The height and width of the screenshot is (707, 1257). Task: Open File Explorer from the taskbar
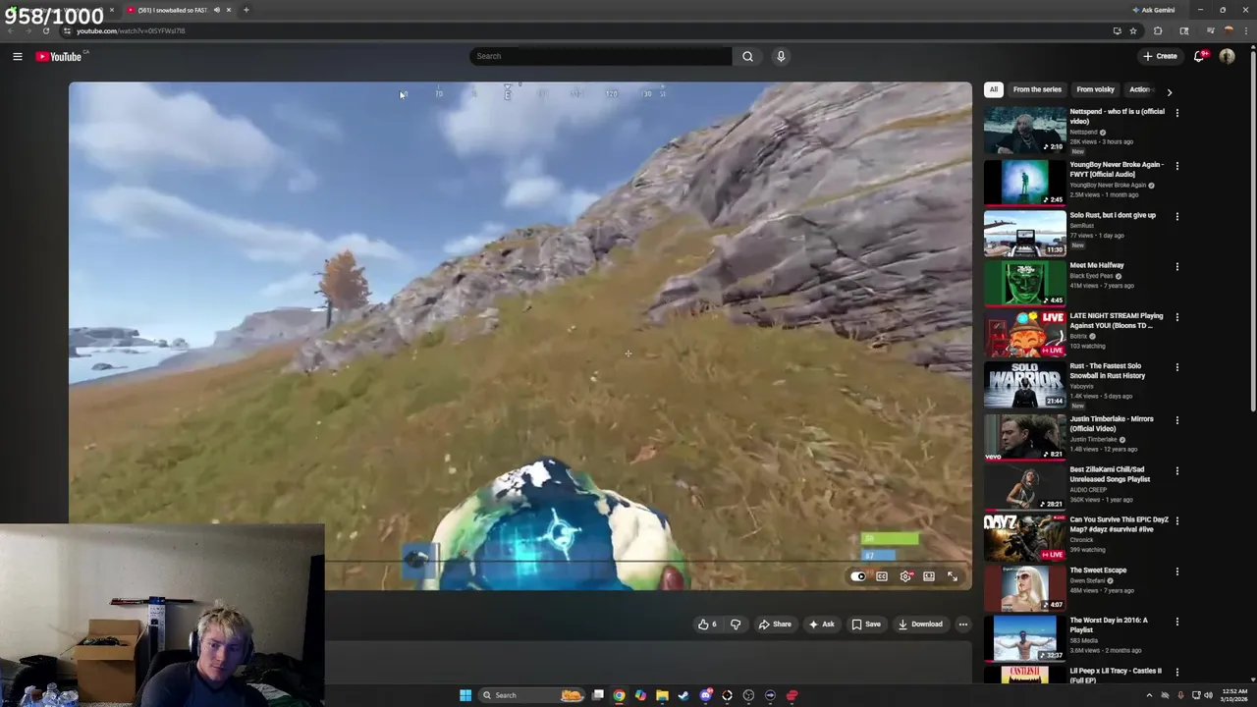click(x=662, y=695)
